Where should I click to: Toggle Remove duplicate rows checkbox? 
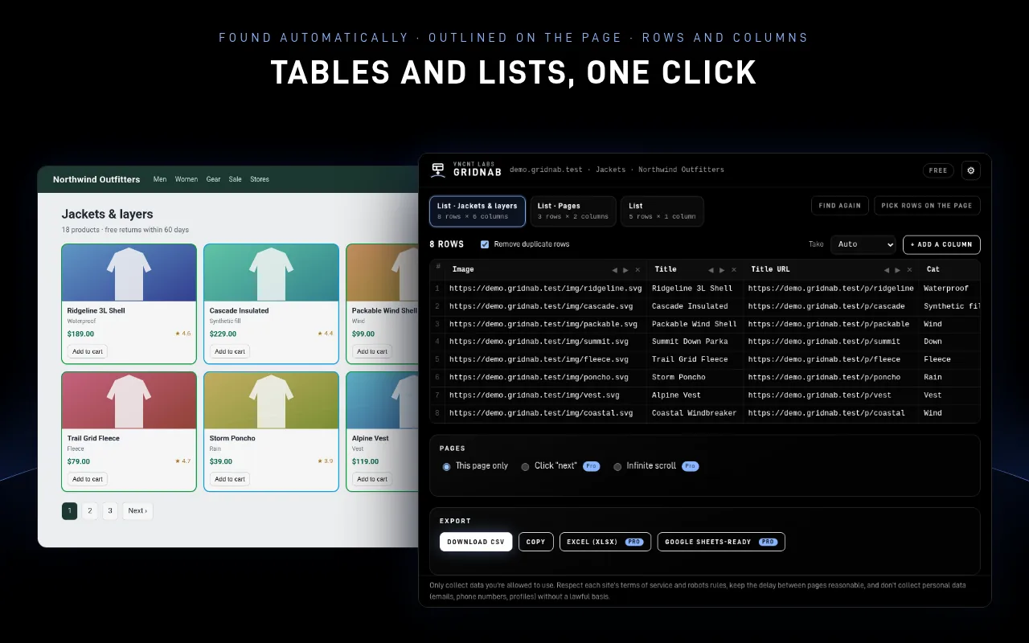(x=485, y=244)
